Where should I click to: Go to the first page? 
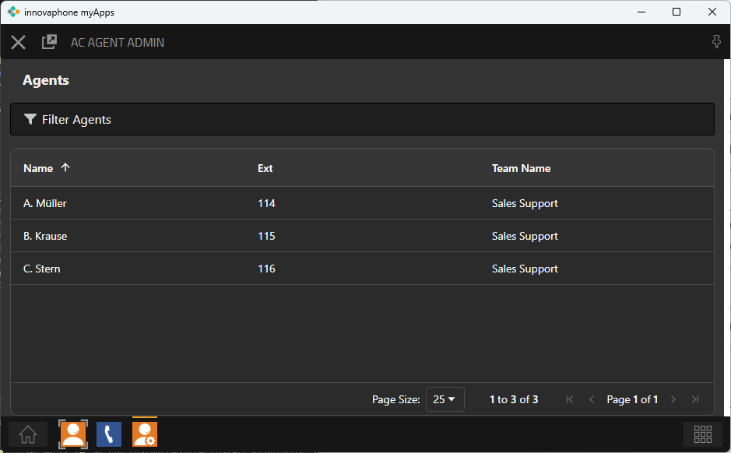[570, 399]
